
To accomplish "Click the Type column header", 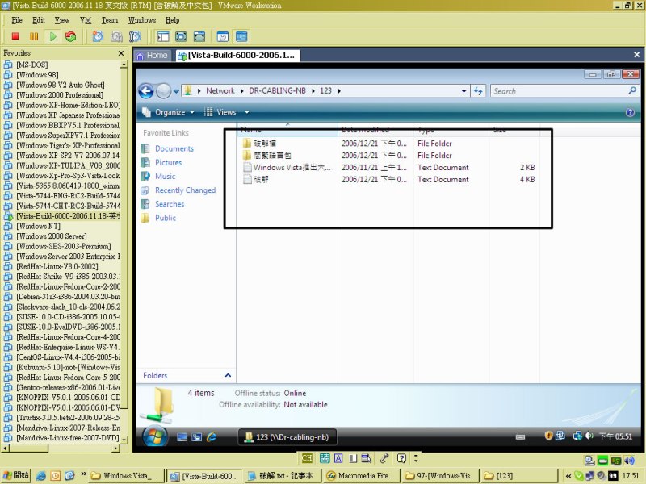I will tap(451, 130).
